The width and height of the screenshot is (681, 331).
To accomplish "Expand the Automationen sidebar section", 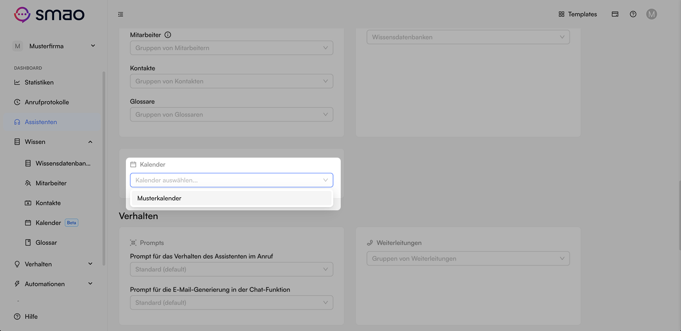I will (53, 284).
